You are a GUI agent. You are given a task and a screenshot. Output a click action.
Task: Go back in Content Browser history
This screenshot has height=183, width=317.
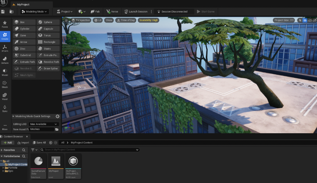50,143
